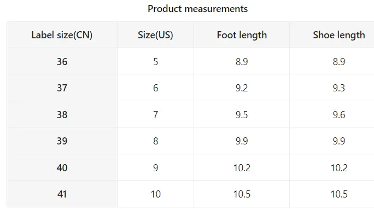This screenshot has height=209, width=374.
Task: Click foot length 9.2 cell
Action: [242, 88]
